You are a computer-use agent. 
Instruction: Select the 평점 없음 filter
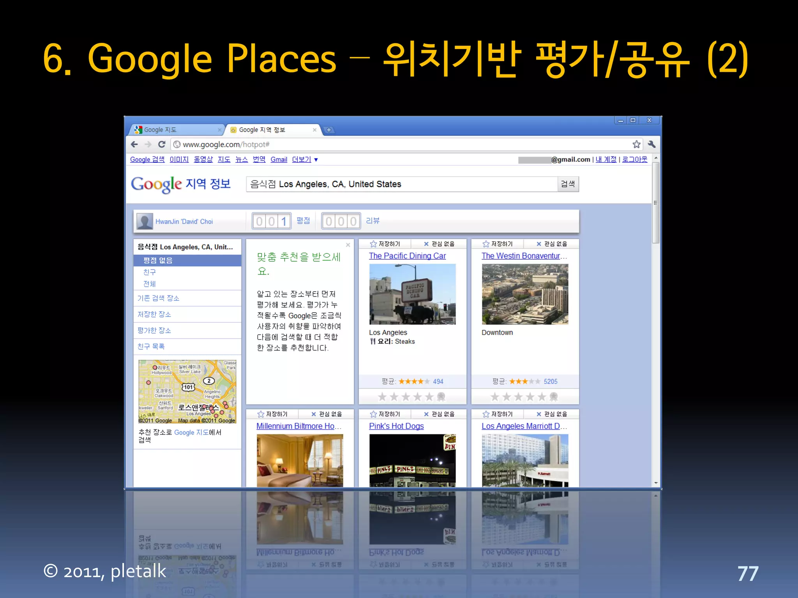(x=187, y=260)
